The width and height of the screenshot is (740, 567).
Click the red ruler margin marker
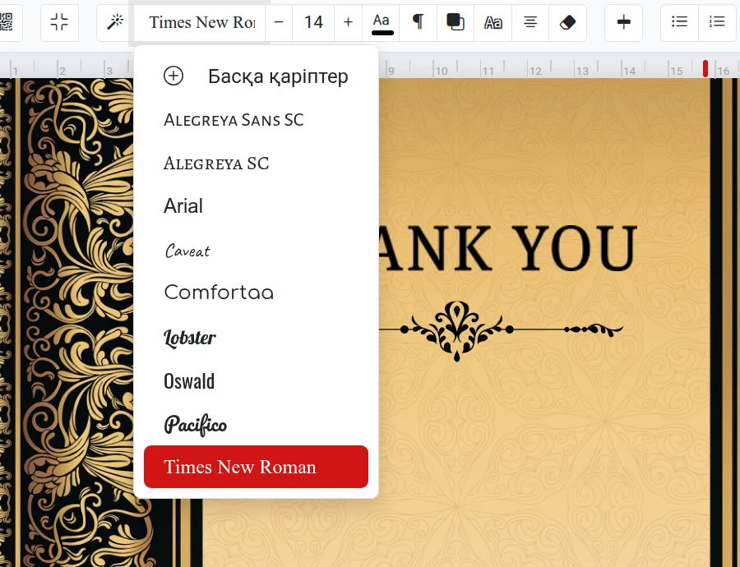pos(705,68)
